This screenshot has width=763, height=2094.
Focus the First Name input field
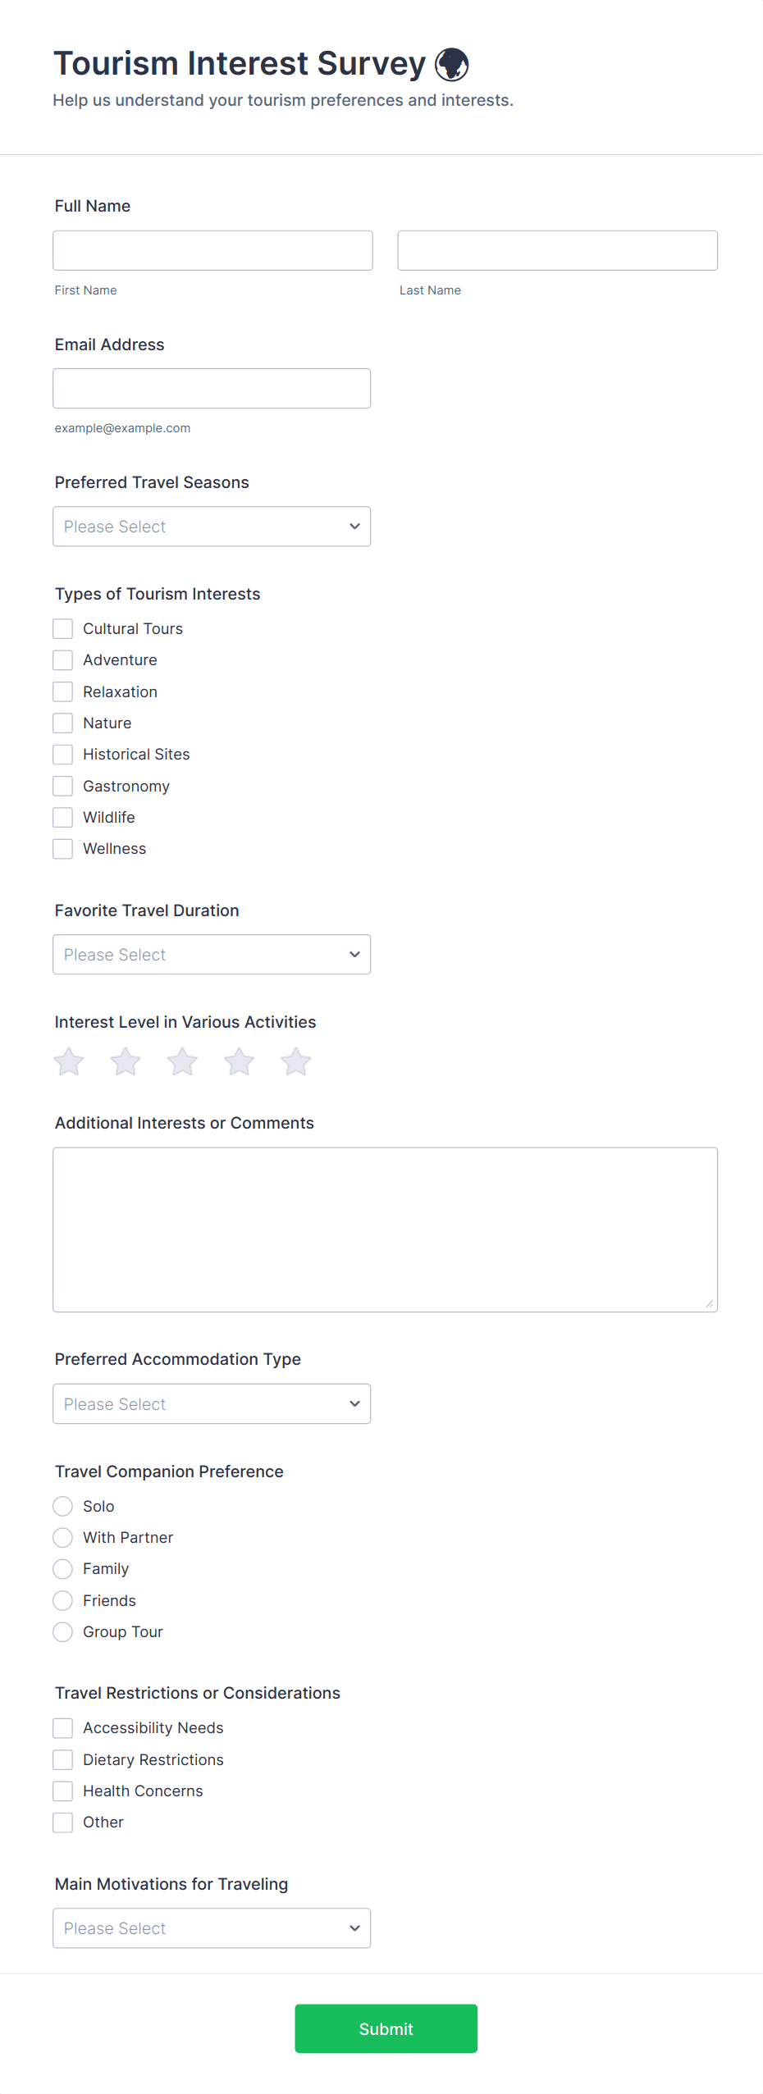coord(212,250)
